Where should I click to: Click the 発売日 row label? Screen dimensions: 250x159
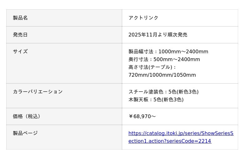click(x=20, y=35)
